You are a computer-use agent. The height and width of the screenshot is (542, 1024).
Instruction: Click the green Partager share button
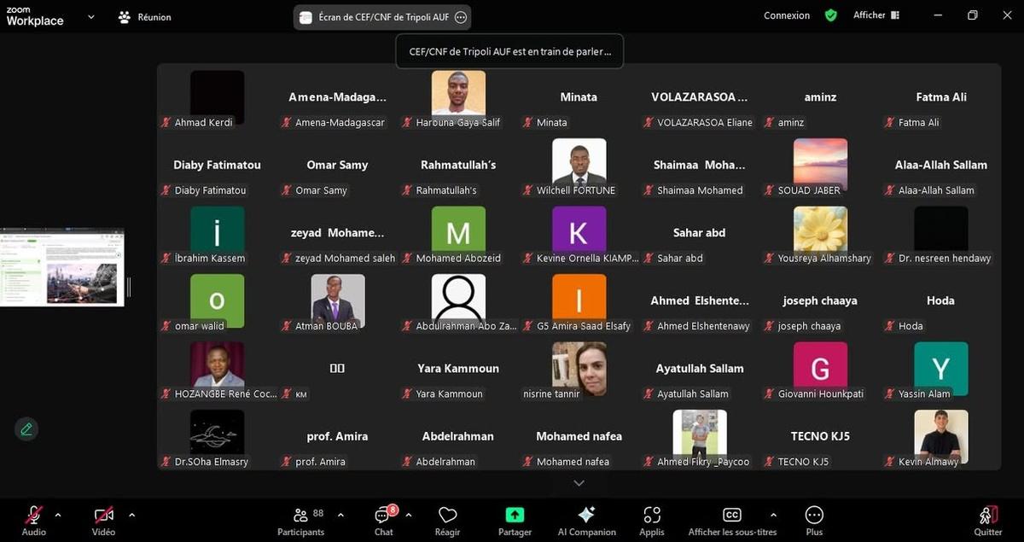(x=515, y=520)
